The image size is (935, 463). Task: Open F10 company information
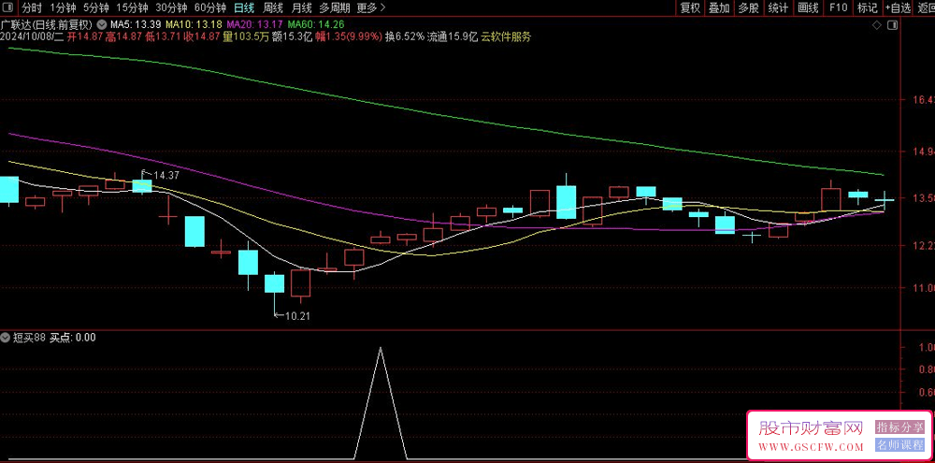(838, 7)
